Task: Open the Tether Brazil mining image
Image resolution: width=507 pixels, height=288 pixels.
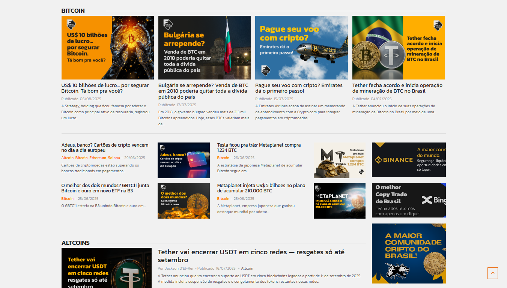Action: pyautogui.click(x=398, y=48)
